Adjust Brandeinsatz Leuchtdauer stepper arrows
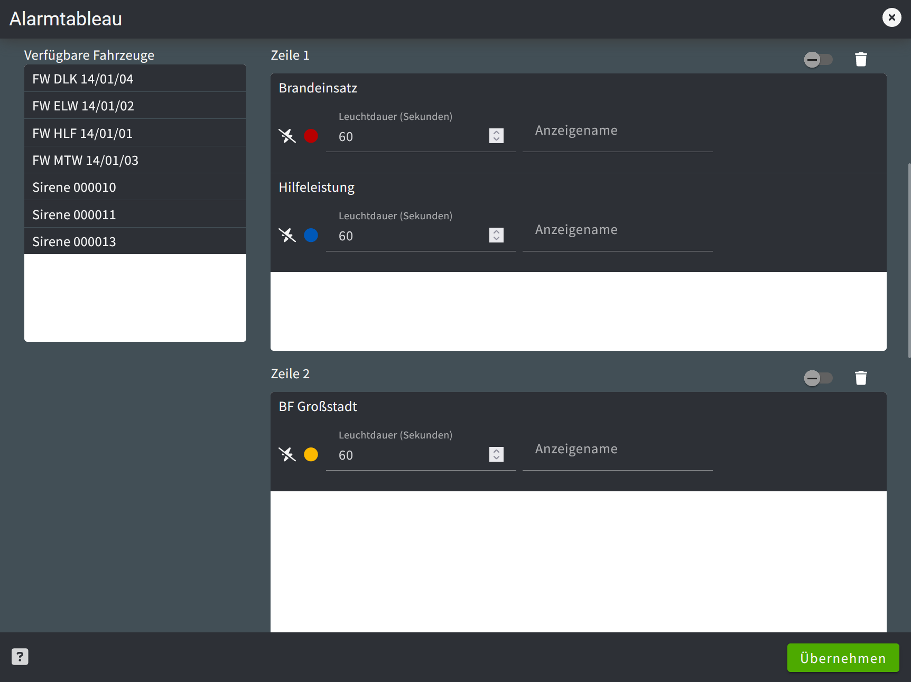The image size is (911, 682). pyautogui.click(x=496, y=136)
